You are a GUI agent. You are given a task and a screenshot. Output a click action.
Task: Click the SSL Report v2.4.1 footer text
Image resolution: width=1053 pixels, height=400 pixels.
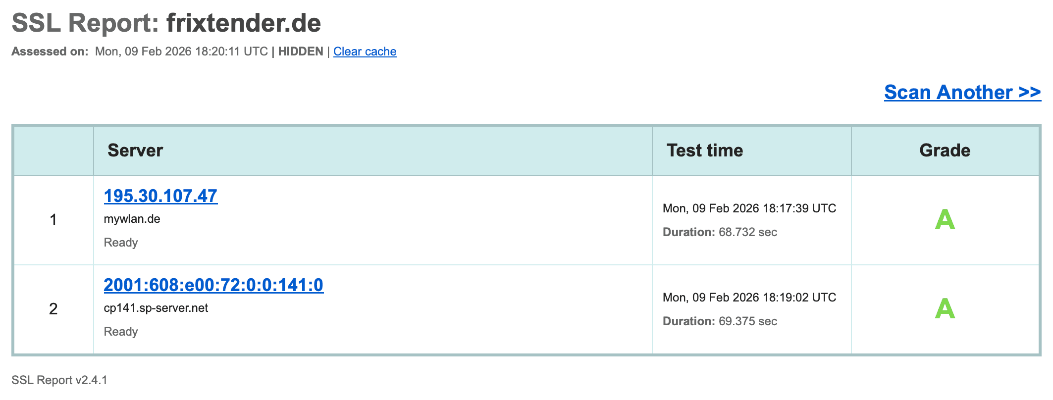pyautogui.click(x=59, y=380)
